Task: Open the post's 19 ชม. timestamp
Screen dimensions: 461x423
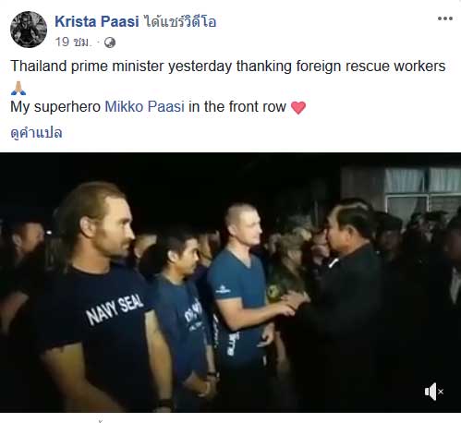Action: pyautogui.click(x=73, y=42)
